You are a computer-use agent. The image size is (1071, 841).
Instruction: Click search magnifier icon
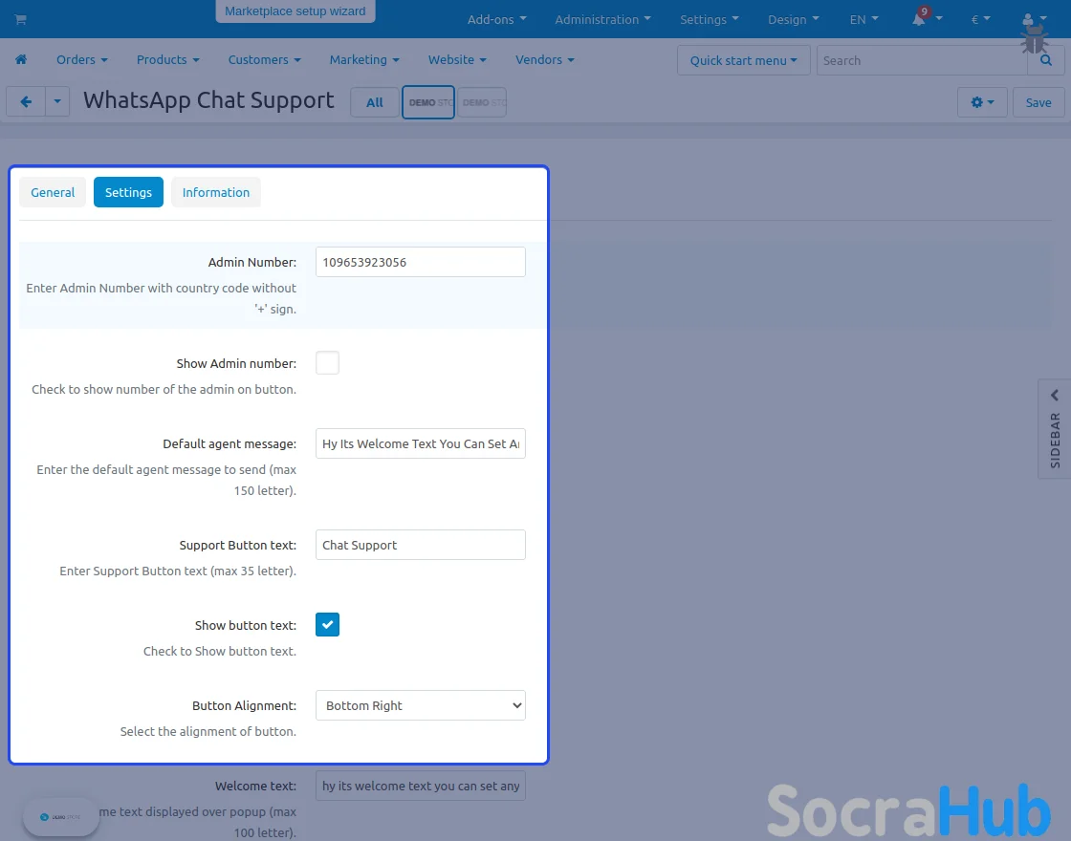(x=1046, y=60)
